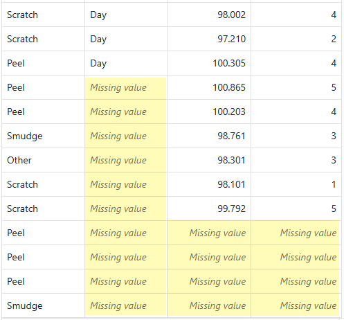344x320 pixels.
Task: Select the Smudge cell beside 98.761
Action: (x=44, y=136)
